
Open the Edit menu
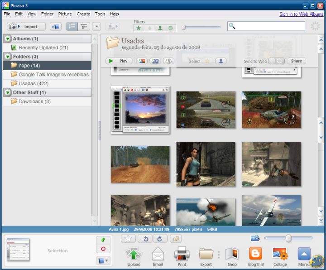[x=19, y=14]
